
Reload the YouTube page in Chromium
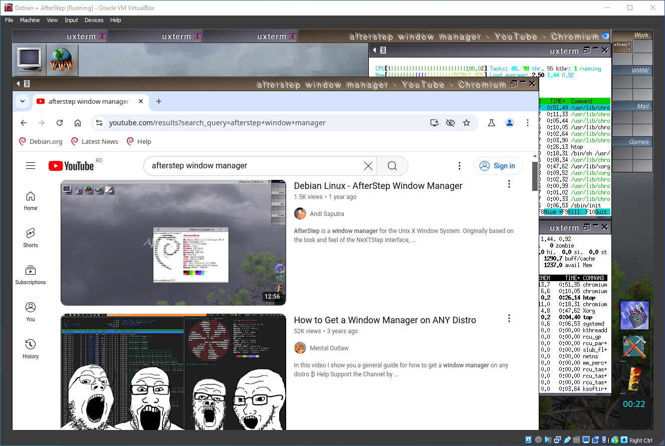tap(60, 123)
